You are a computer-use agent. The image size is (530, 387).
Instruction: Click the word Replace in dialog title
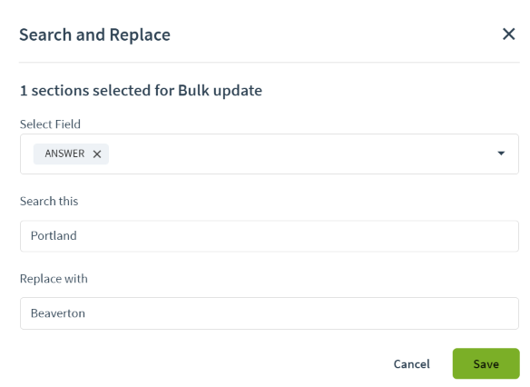click(x=140, y=35)
